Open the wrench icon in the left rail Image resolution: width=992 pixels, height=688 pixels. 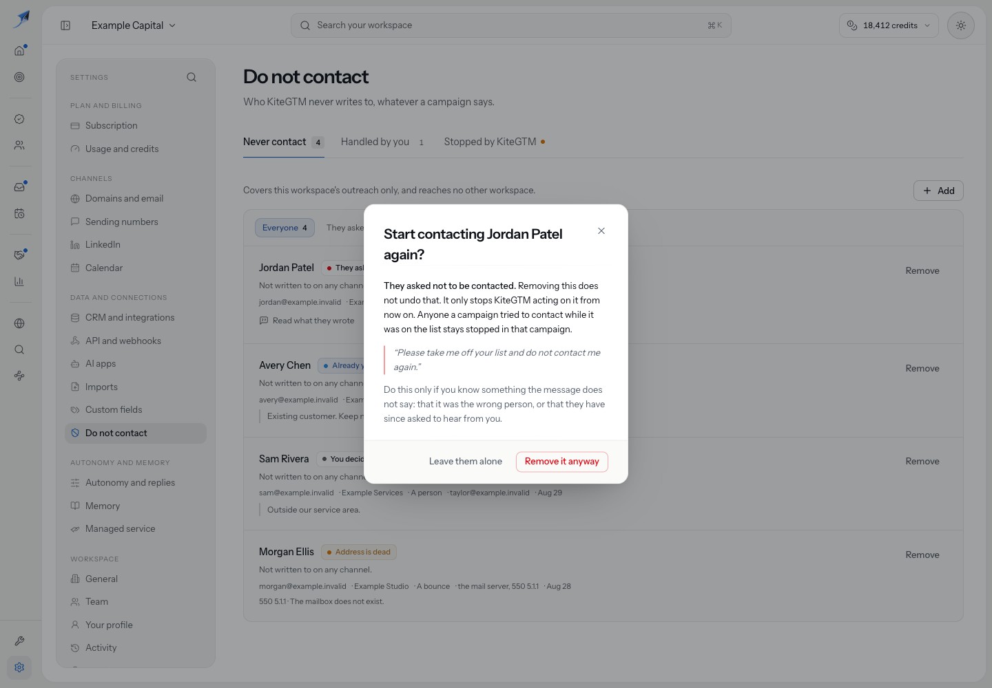tap(19, 641)
